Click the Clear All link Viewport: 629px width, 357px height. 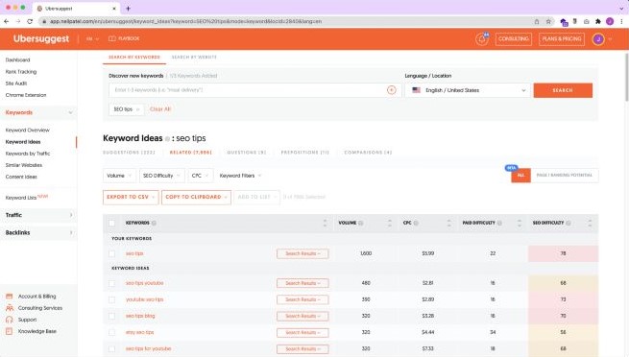click(x=160, y=109)
